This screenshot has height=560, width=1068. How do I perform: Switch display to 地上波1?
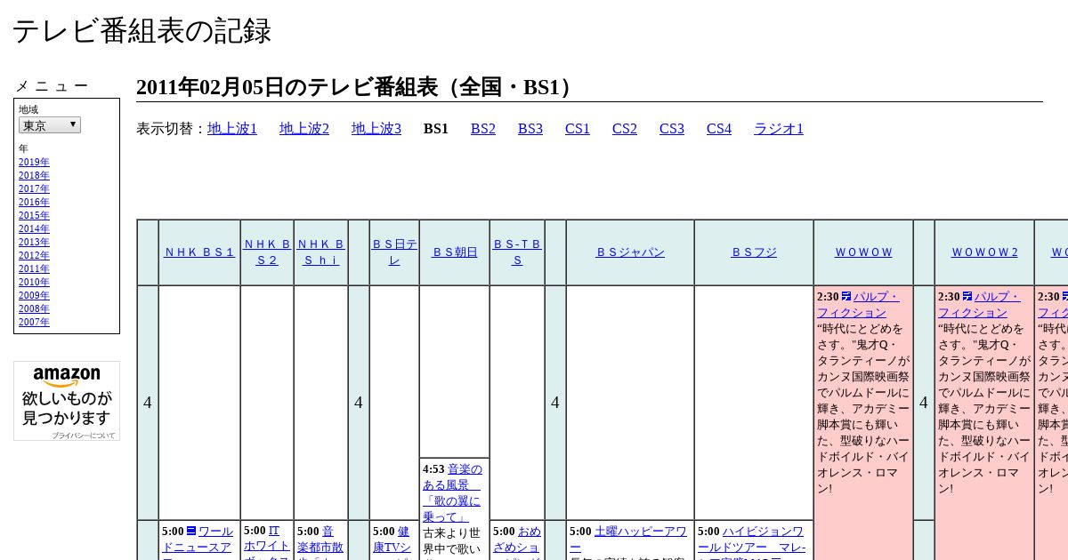tap(232, 129)
